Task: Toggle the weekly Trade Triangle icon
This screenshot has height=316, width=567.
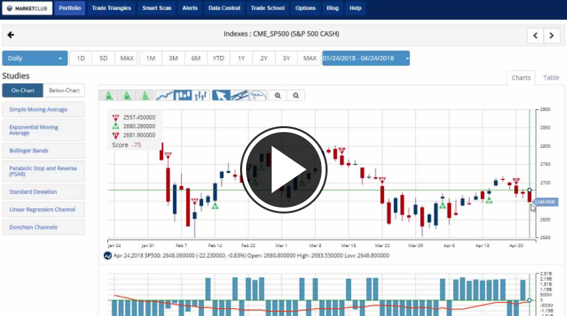Action: point(127,96)
